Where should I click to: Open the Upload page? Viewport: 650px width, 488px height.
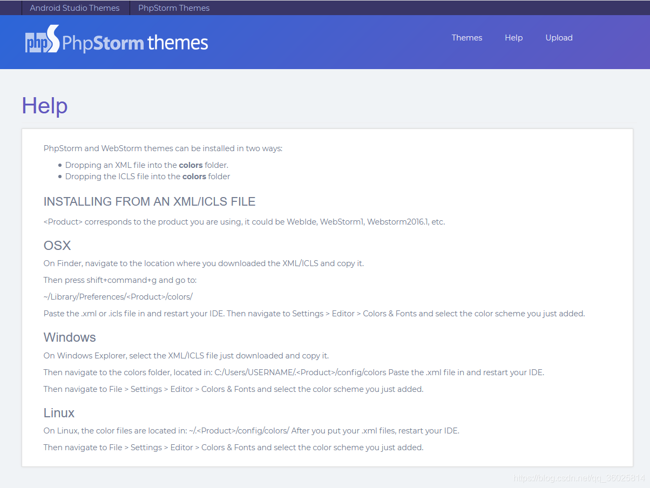click(559, 38)
